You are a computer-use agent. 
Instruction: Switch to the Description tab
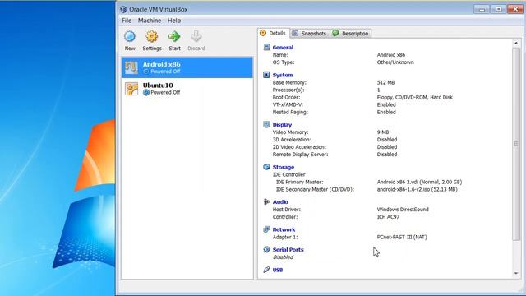point(351,34)
